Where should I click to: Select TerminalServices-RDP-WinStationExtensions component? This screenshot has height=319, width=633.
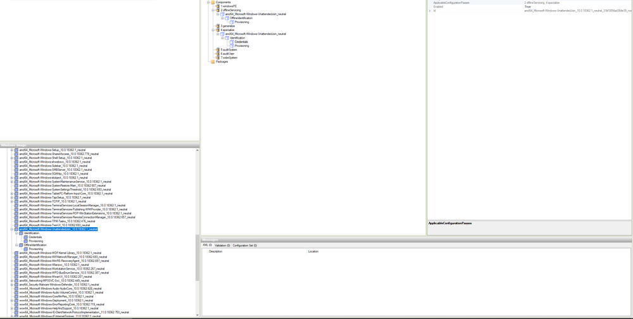[x=75, y=213]
